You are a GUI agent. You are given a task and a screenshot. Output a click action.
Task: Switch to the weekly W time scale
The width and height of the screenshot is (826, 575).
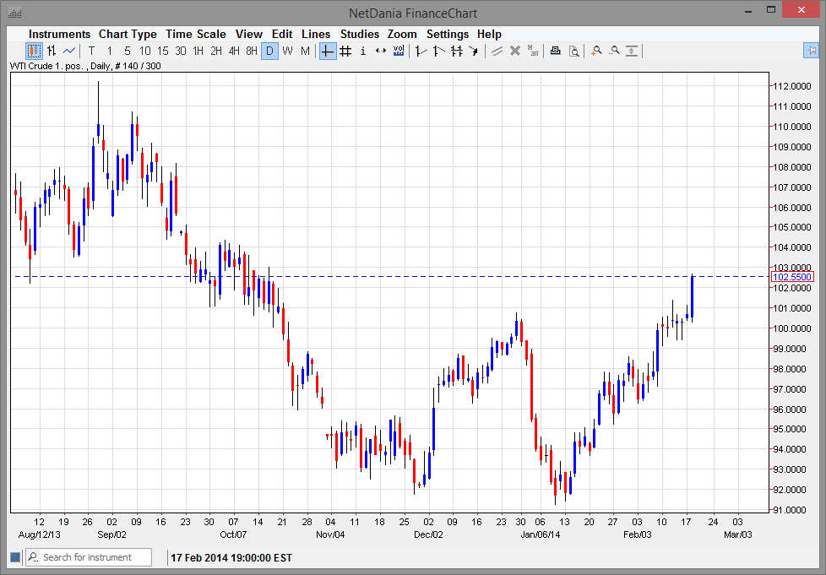pos(287,52)
